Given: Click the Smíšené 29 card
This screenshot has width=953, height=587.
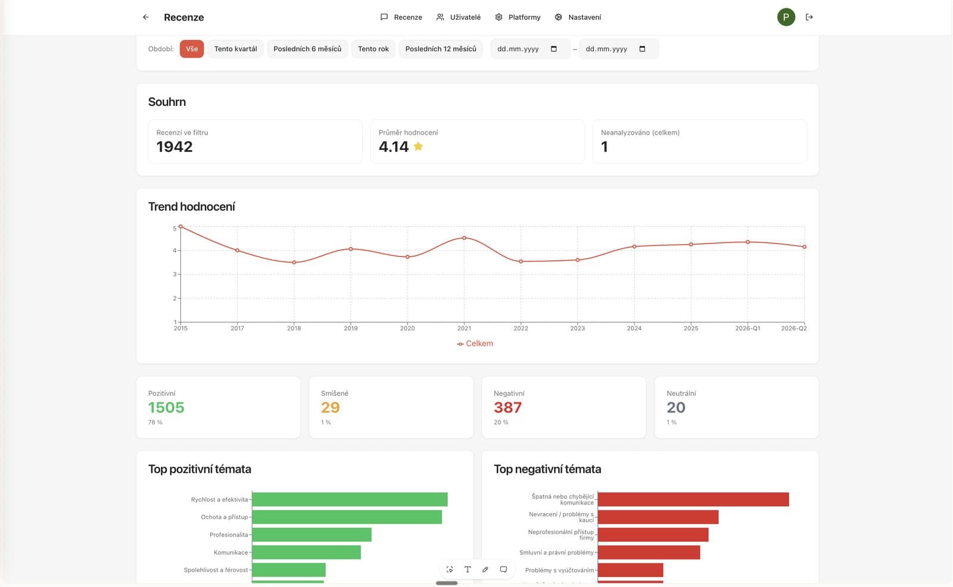Looking at the screenshot, I should [x=391, y=407].
